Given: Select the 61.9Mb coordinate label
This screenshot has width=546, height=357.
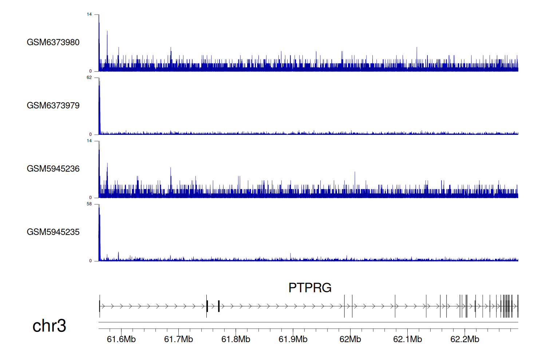Looking at the screenshot, I should [293, 339].
